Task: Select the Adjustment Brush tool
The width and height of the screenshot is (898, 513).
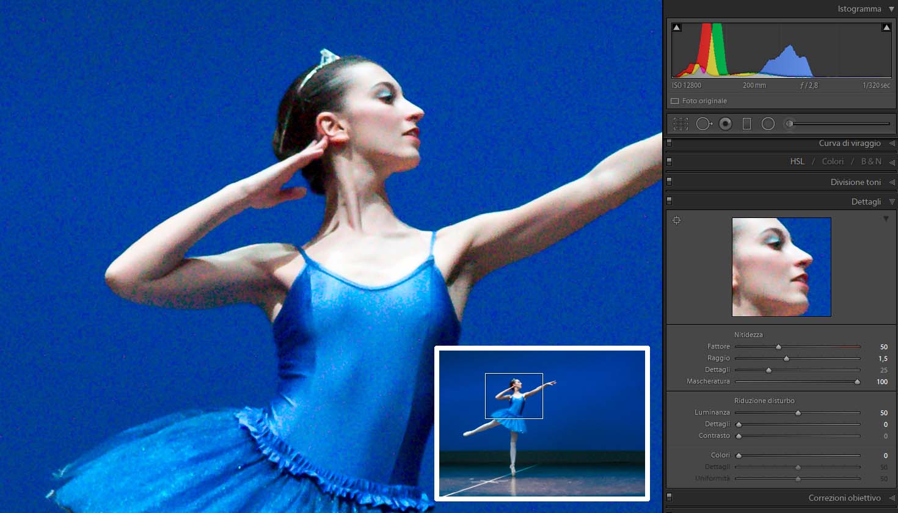Action: point(790,124)
